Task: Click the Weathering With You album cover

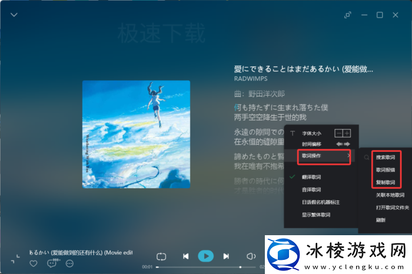Action: [x=136, y=134]
